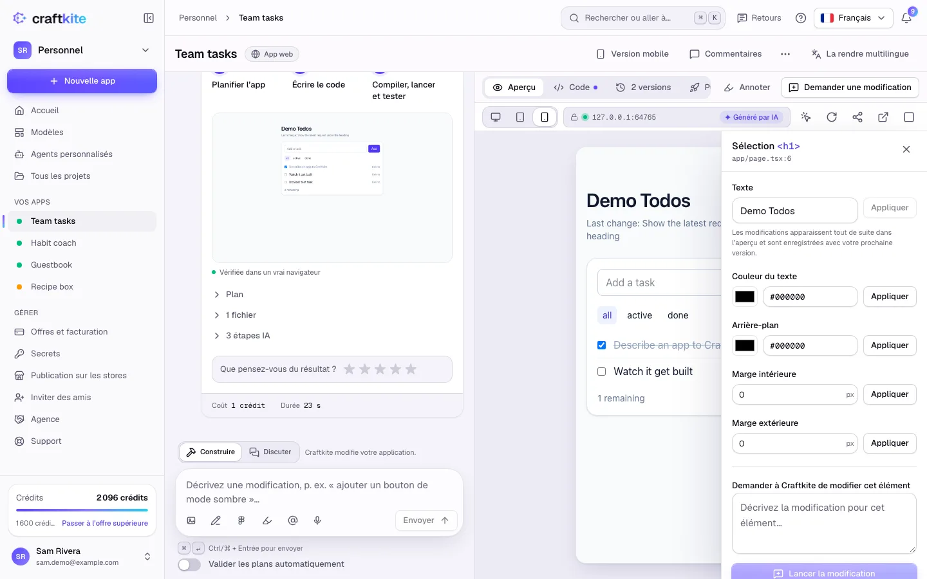Open the three-dots more options menu
Screen dimensions: 927x579
coord(785,54)
